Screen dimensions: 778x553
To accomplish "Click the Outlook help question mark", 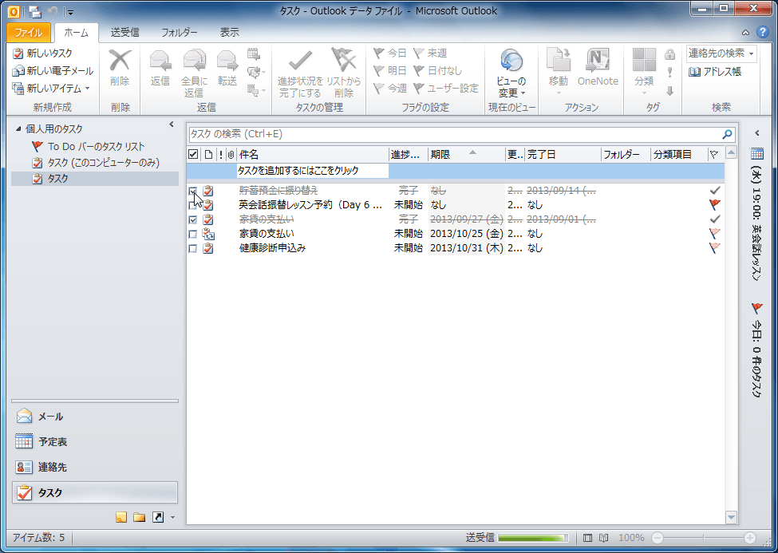I will tap(763, 32).
